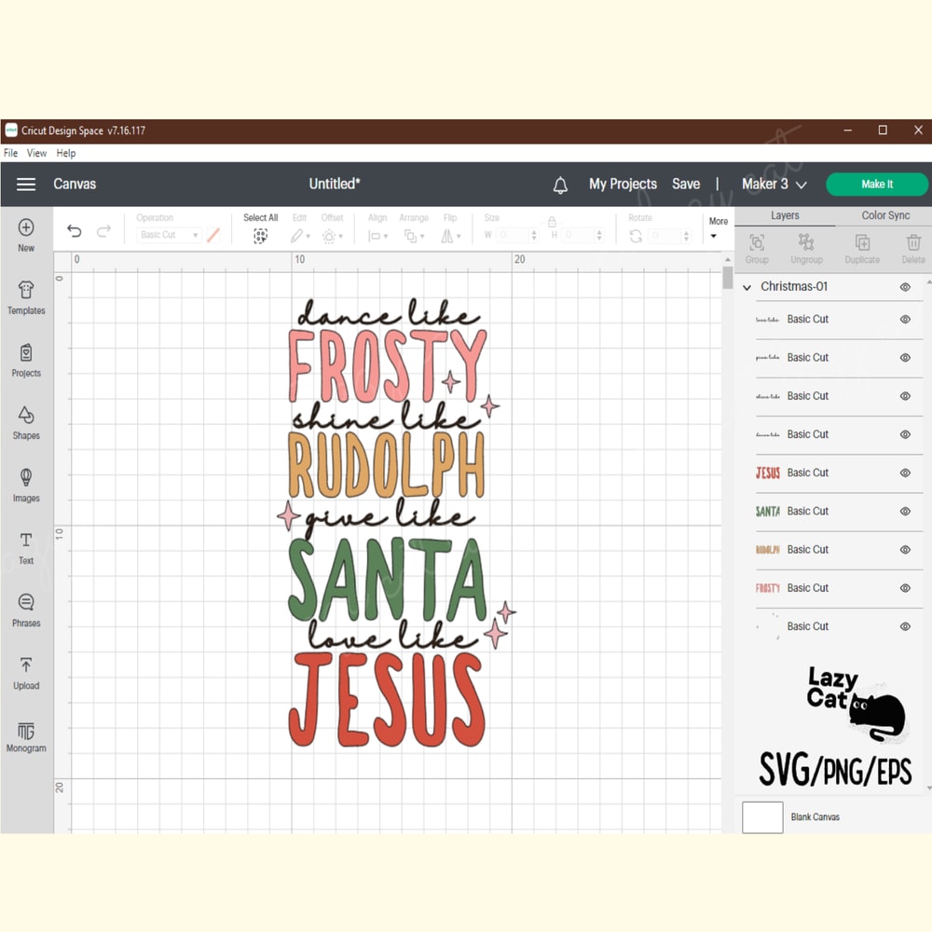The image size is (932, 932).
Task: Collapse the Christmas-01 layer group
Action: (x=747, y=287)
